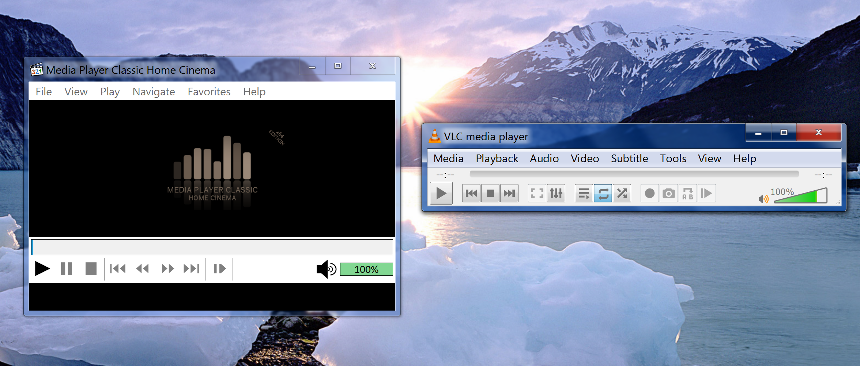
Task: Close the VLC media player window
Action: (x=819, y=133)
